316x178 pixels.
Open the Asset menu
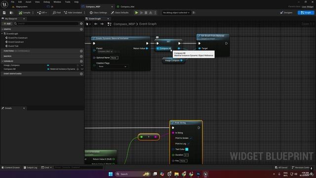point(29,2)
